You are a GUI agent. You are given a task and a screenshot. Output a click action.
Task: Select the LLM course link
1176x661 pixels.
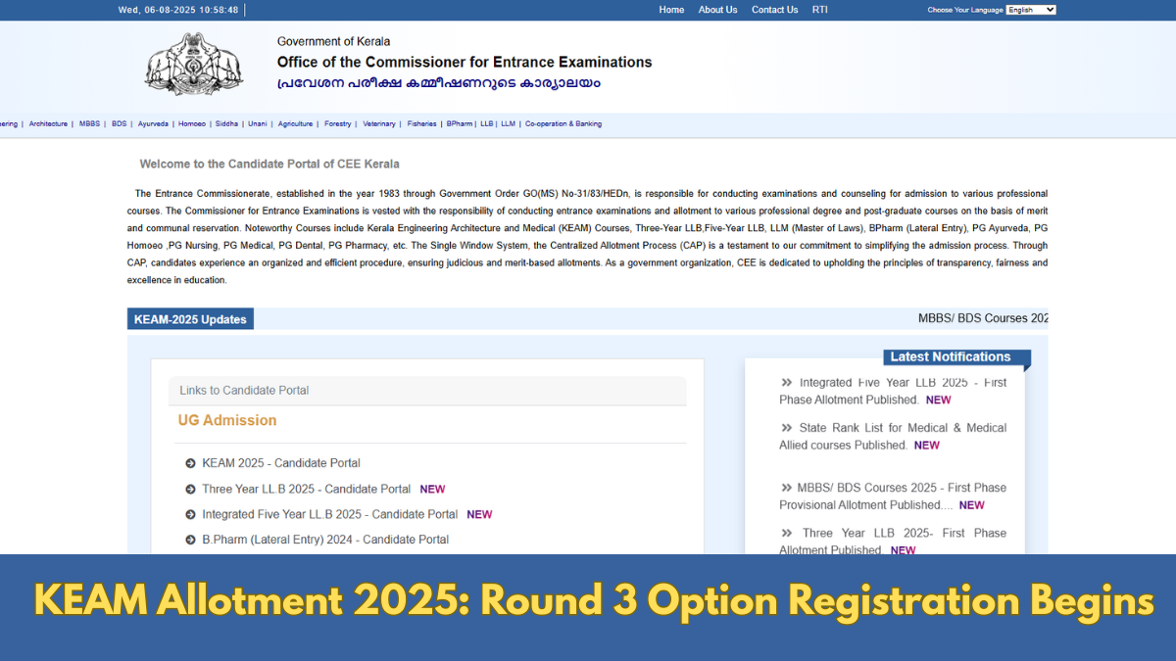click(x=508, y=124)
